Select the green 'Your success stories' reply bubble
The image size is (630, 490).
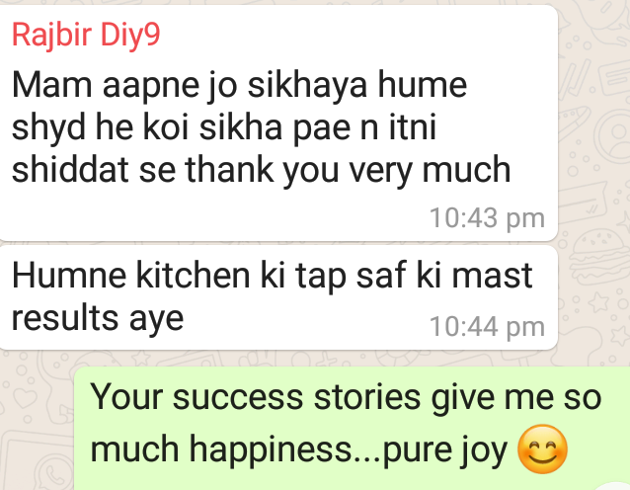tap(352, 428)
